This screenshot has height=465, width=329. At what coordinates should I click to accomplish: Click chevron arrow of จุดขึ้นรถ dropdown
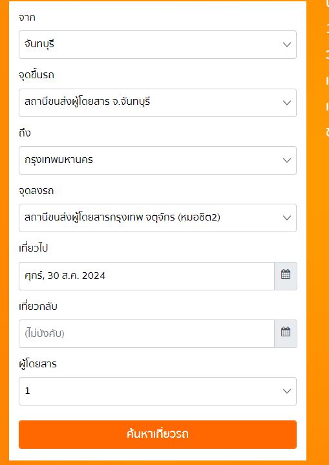(x=286, y=103)
